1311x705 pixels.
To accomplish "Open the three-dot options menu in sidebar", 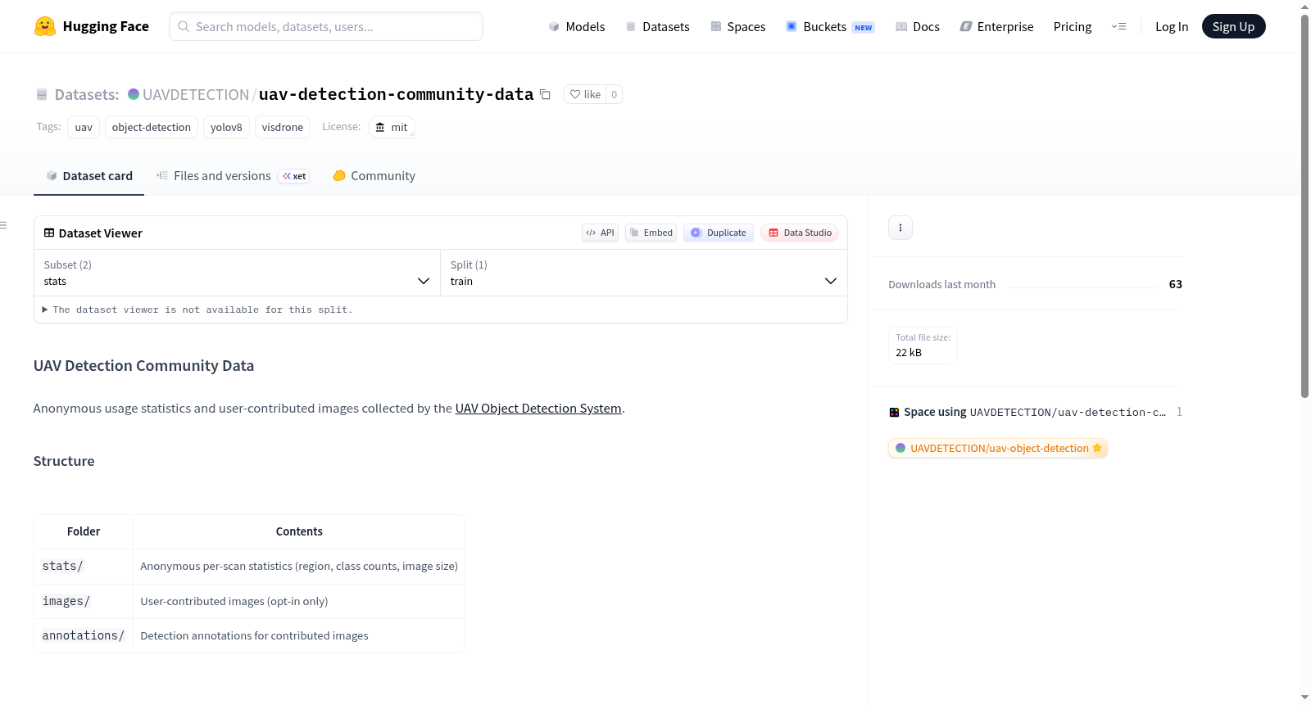I will pyautogui.click(x=900, y=228).
